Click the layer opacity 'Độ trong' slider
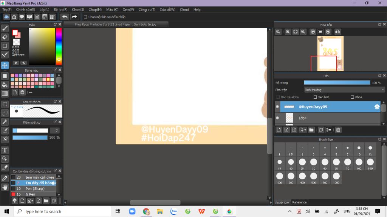Viewport: 387px width, 217px height. (x=337, y=83)
